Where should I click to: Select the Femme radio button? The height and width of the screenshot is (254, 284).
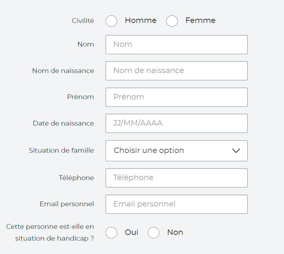point(172,21)
